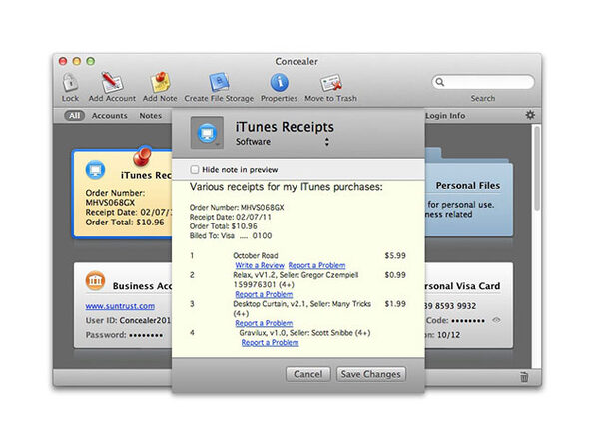Open the www.suntrust.com link
The image size is (595, 446).
(120, 306)
